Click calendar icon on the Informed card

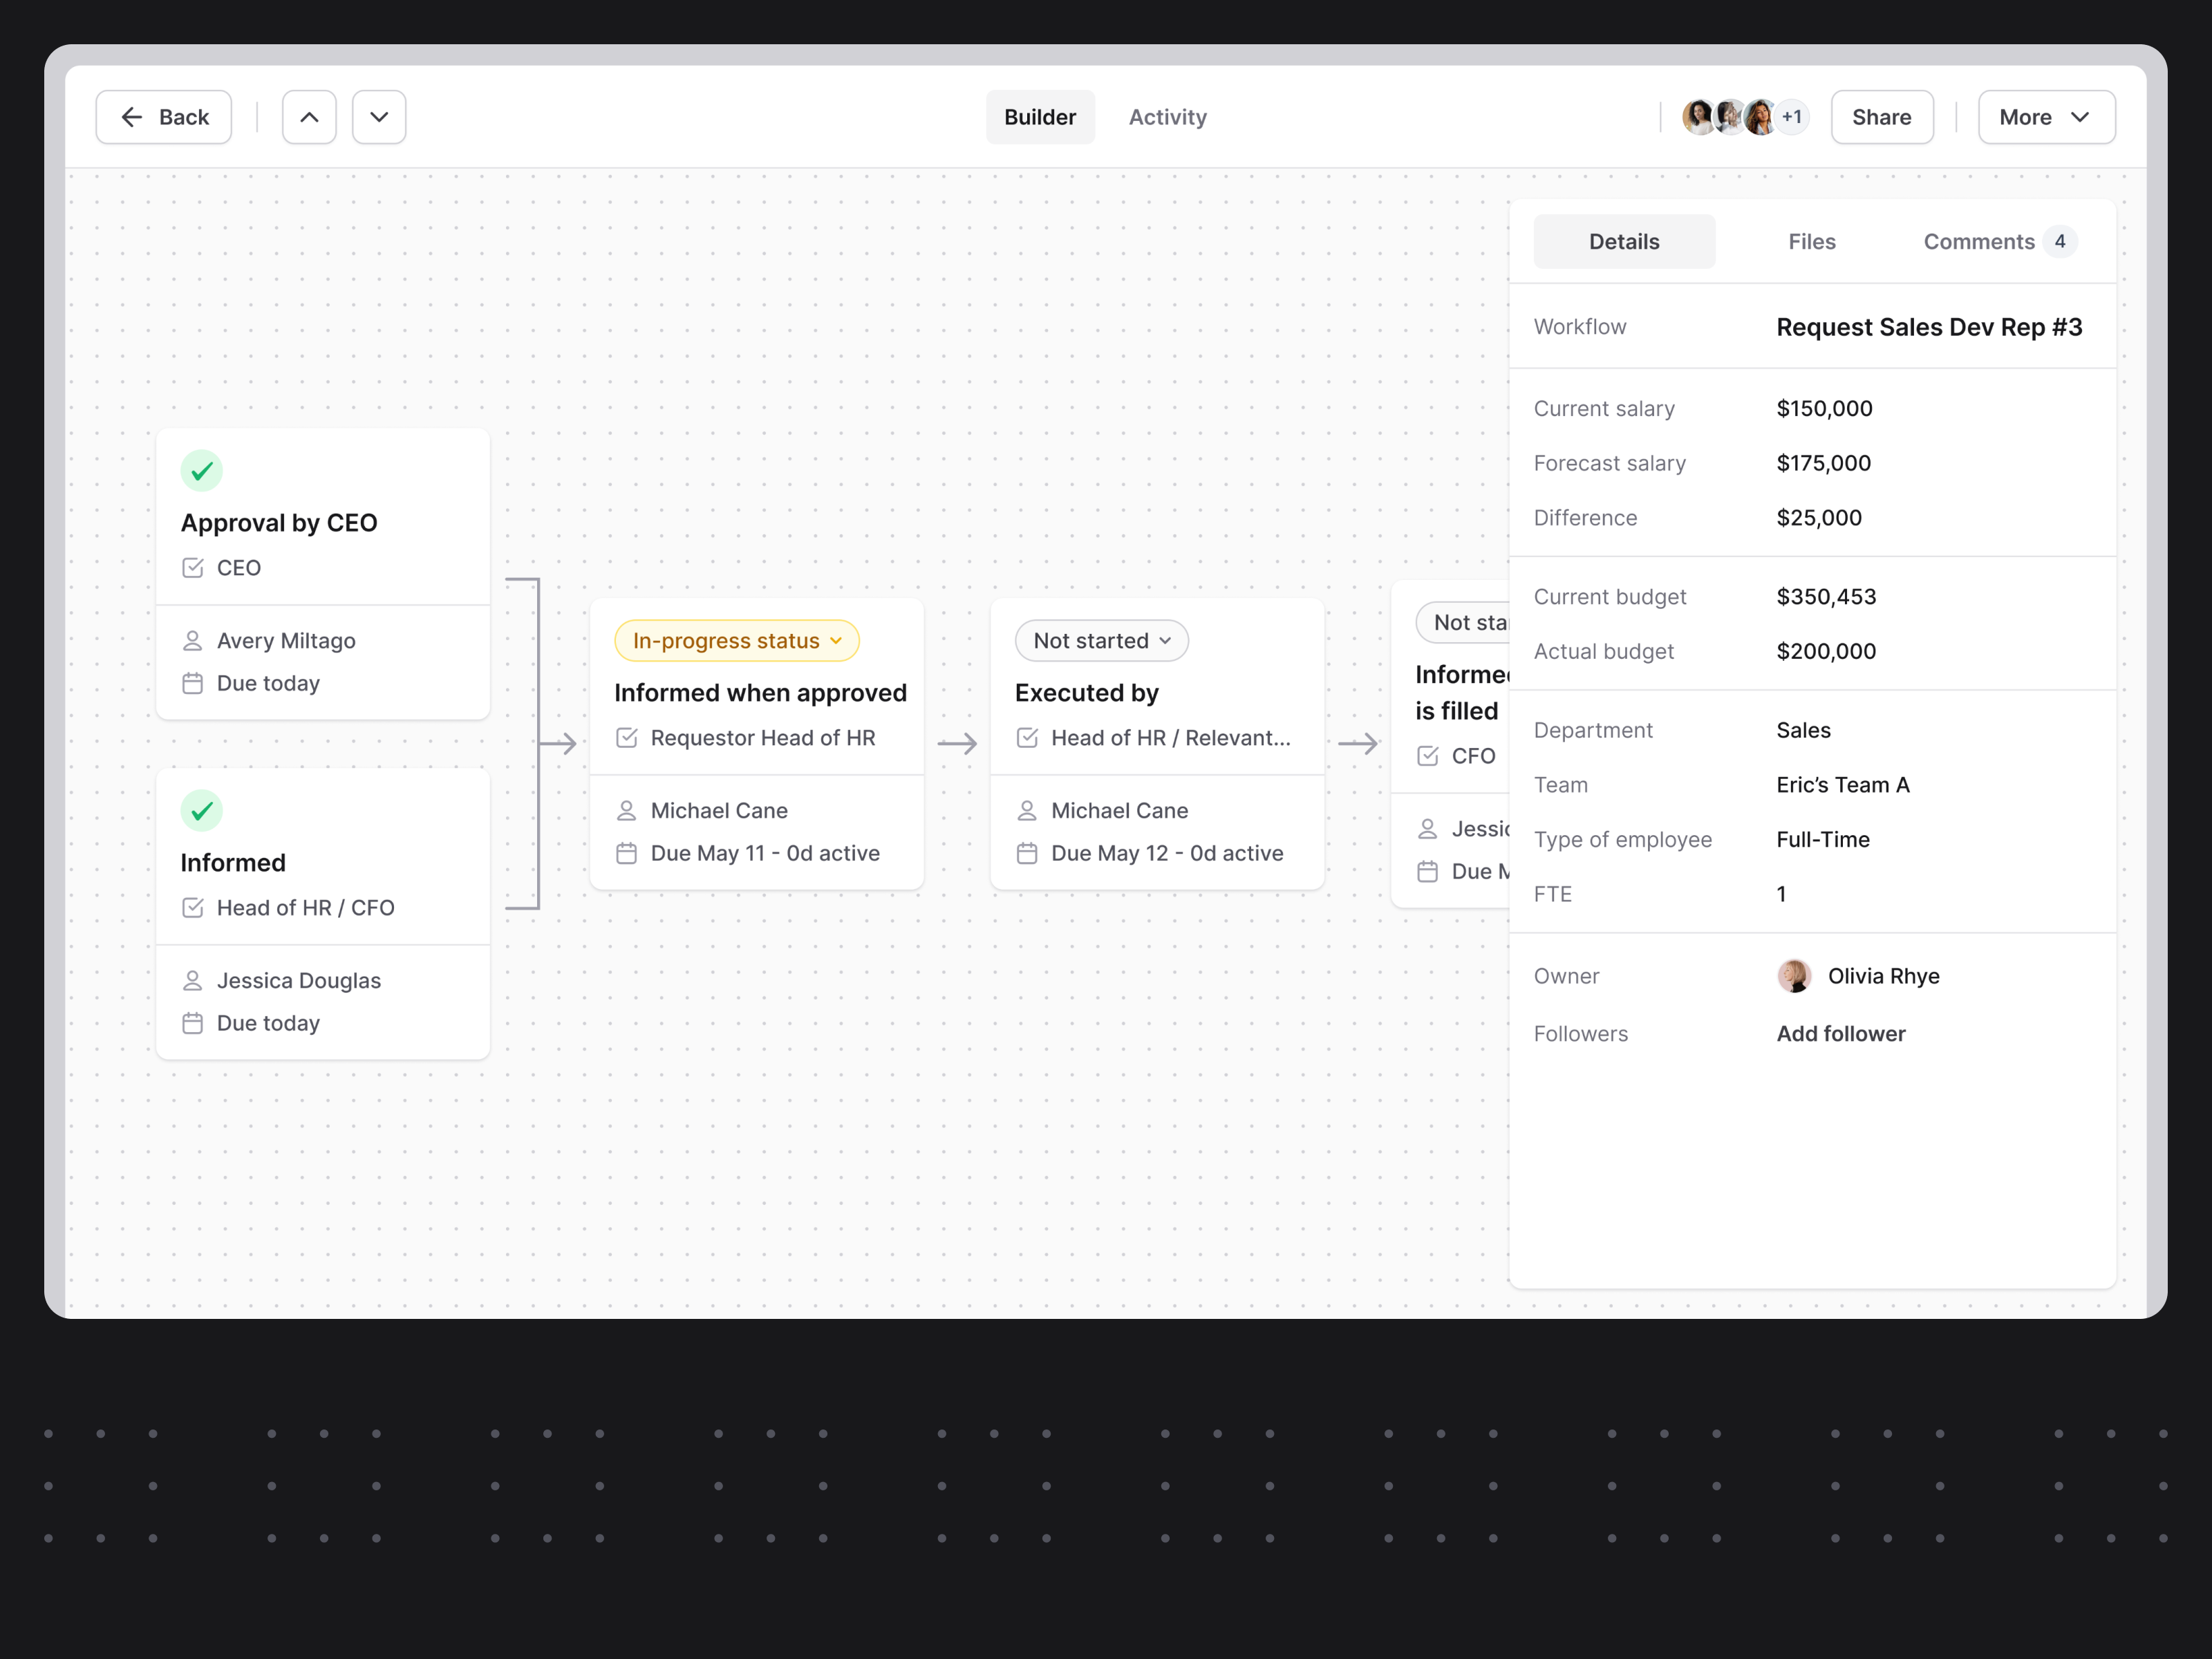click(x=193, y=1023)
